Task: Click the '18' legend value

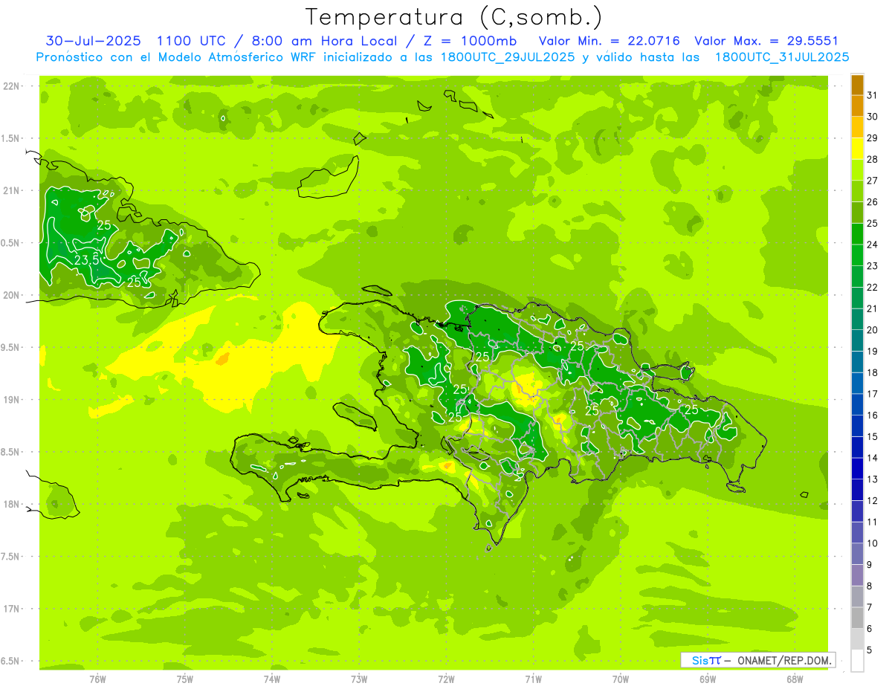Action: pos(873,372)
